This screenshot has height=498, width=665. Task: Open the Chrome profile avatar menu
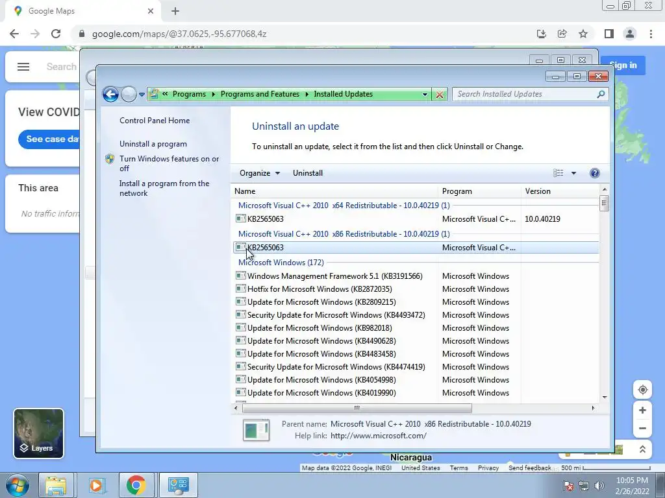click(630, 34)
